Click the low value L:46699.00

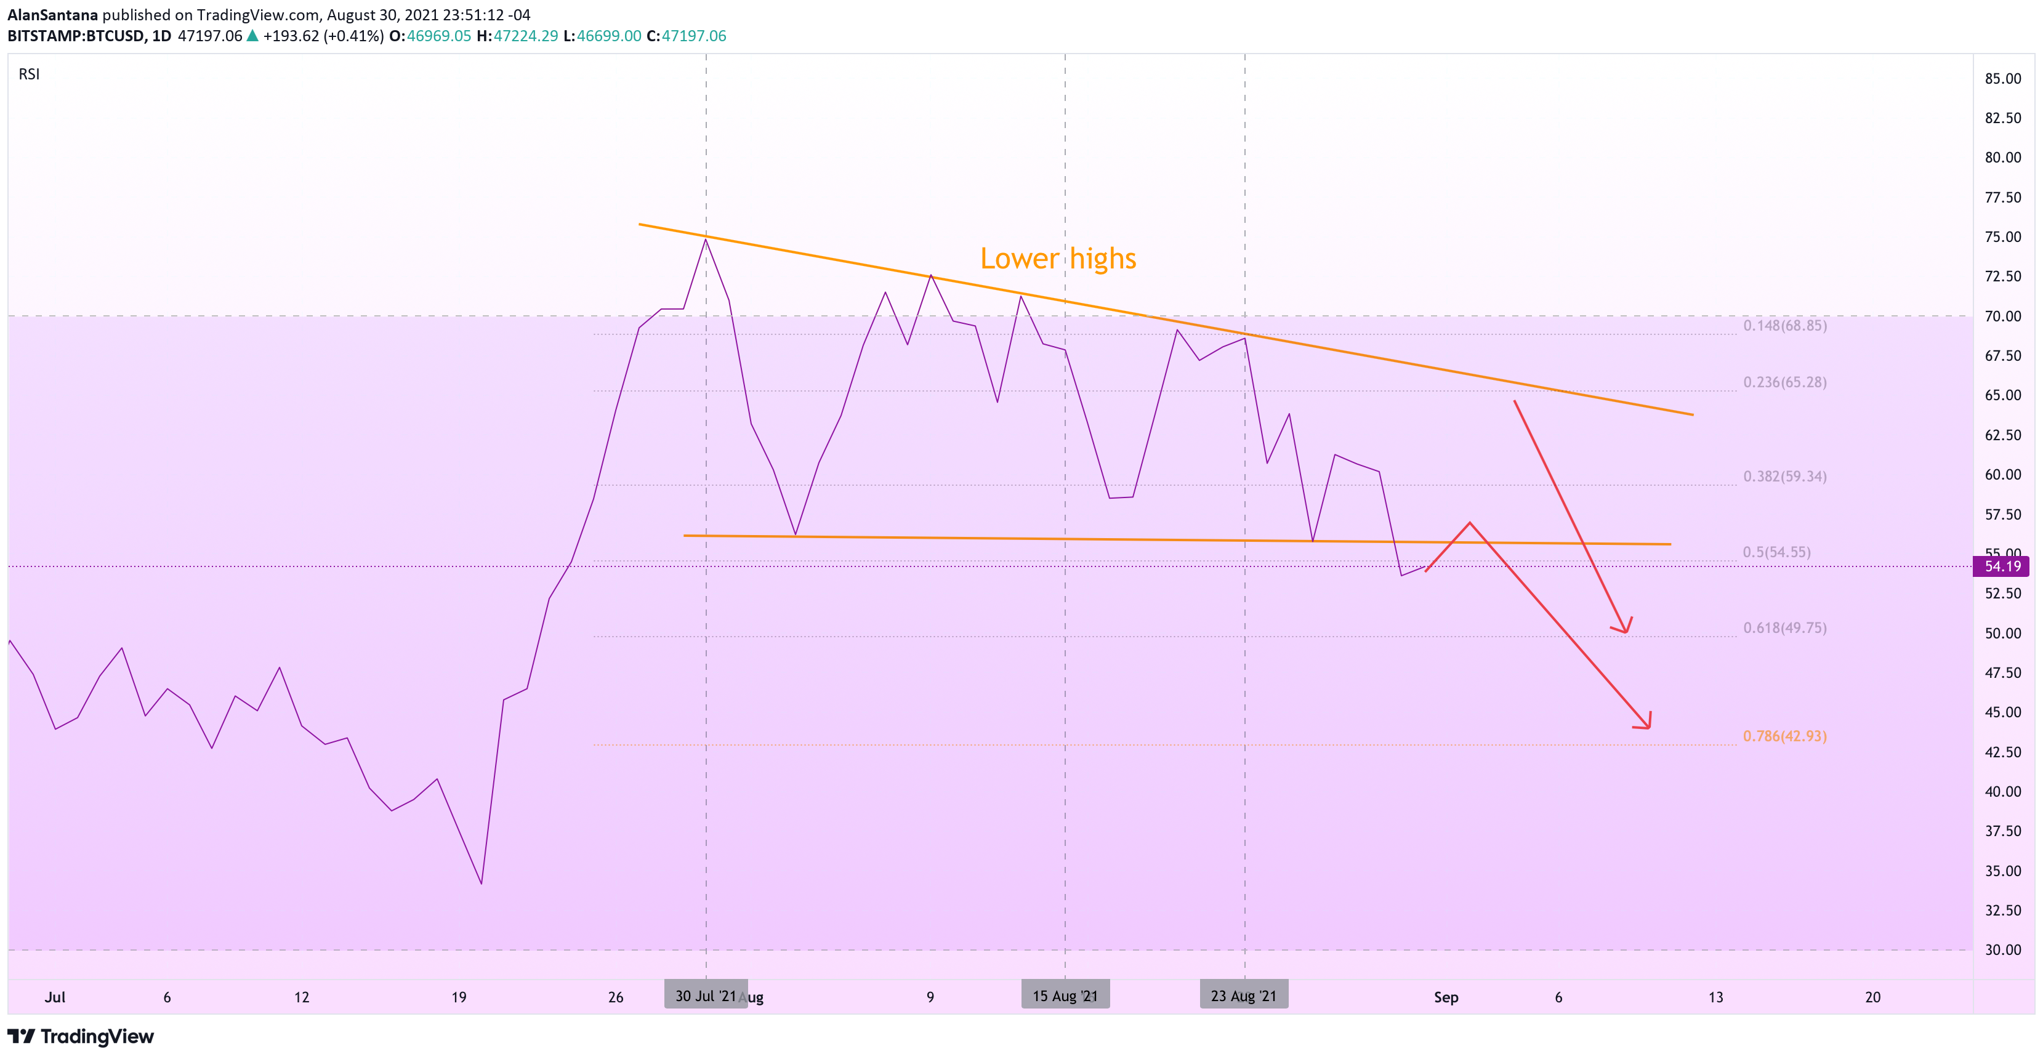coord(602,36)
